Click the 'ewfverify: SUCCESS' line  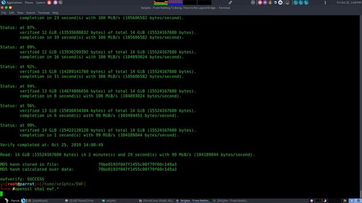tap(22, 179)
